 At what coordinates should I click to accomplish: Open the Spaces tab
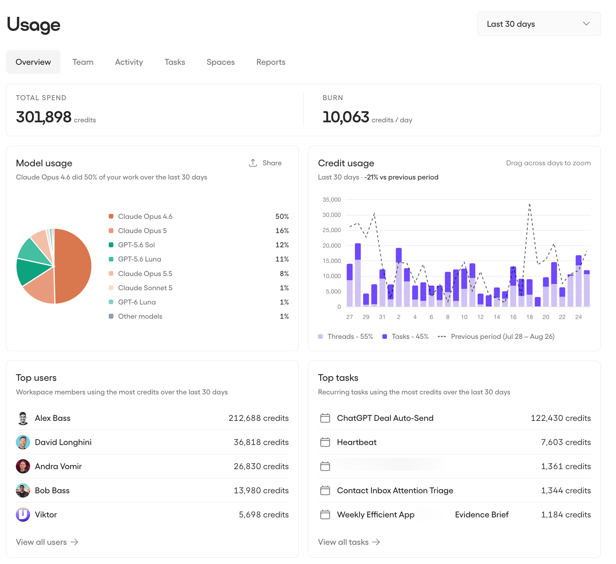[221, 62]
